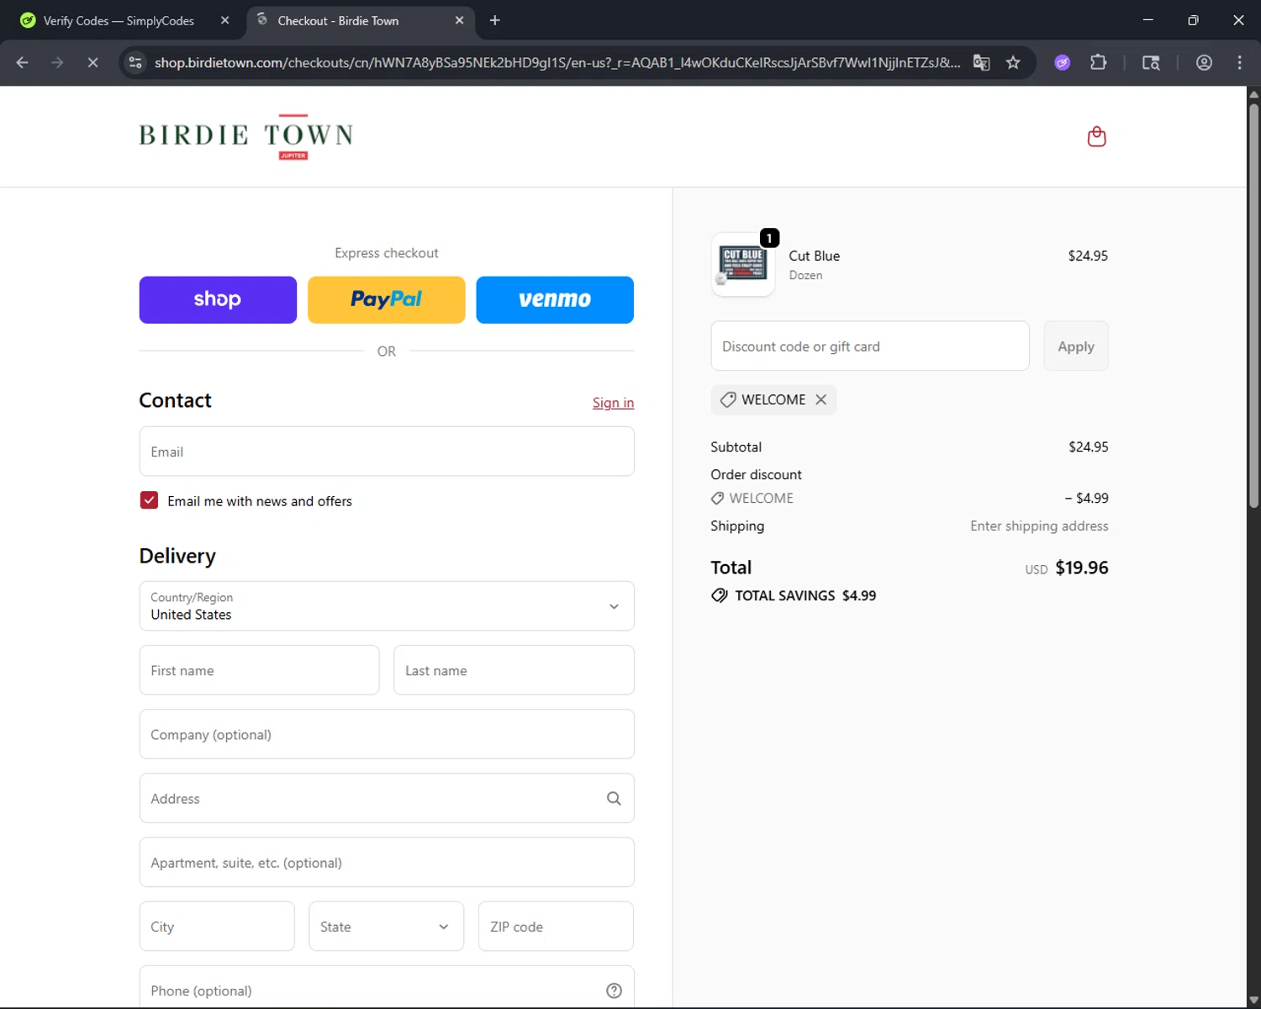1261x1009 pixels.
Task: Open the Extensions puzzle icon
Action: 1098,62
